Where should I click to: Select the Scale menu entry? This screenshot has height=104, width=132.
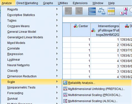click(x=31, y=82)
